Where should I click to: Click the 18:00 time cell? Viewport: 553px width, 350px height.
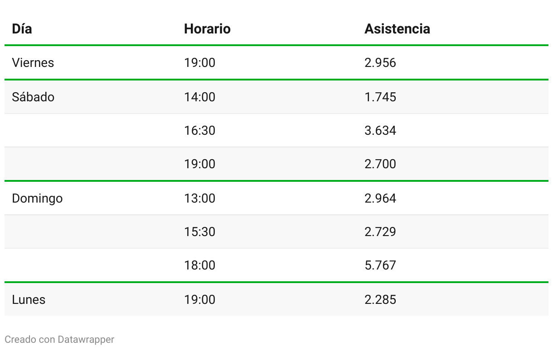click(x=199, y=265)
